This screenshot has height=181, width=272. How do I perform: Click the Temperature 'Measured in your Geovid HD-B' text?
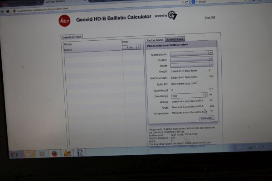pyautogui.click(x=188, y=113)
